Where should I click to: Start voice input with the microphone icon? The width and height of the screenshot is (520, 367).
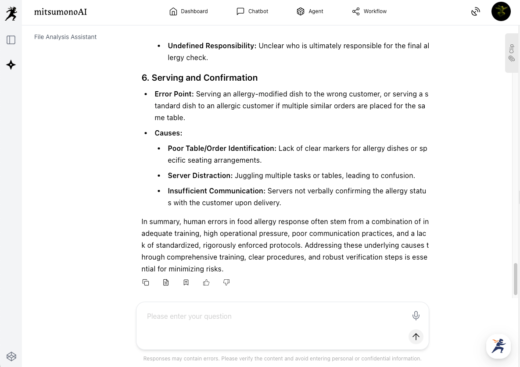point(416,315)
